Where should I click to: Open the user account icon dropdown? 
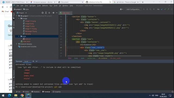(122, 9)
